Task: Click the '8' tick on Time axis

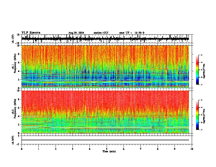Action: 158,149
